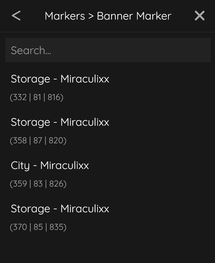215x263 pixels.
Task: Click the coordinates text (358 | 87 | 820)
Action: click(38, 141)
